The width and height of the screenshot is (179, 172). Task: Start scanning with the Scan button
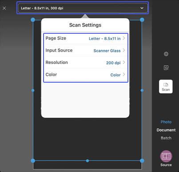click(166, 87)
